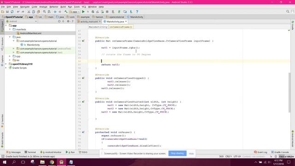Click the Cut scissors icon
Screen dimensions: 295x166
click(x=29, y=12)
